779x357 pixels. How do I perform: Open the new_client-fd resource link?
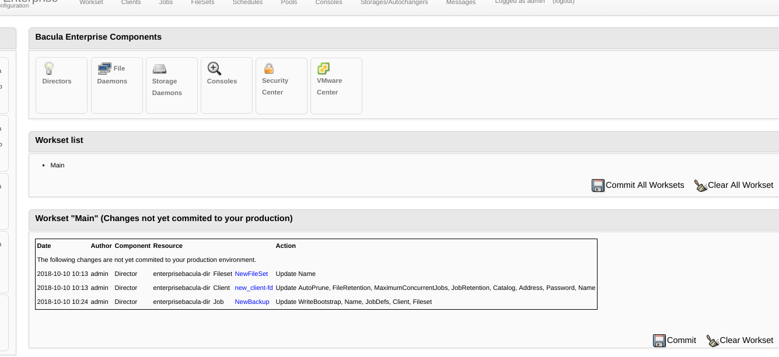254,288
